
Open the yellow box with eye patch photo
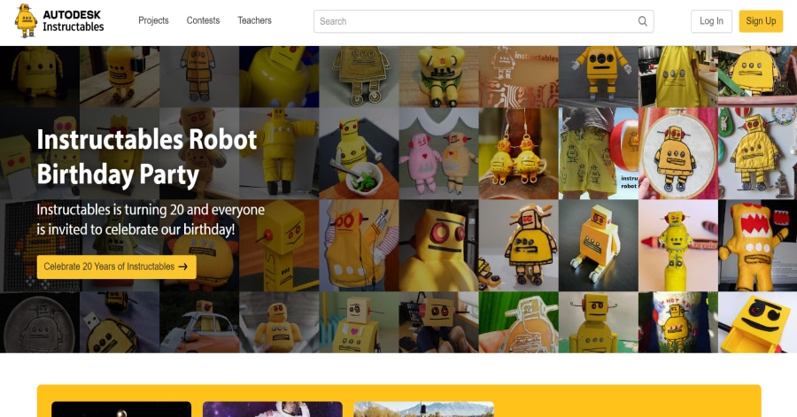(x=757, y=322)
